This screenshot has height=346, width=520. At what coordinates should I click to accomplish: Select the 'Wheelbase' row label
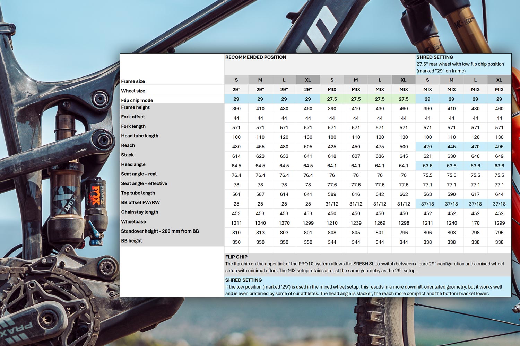[x=133, y=222]
